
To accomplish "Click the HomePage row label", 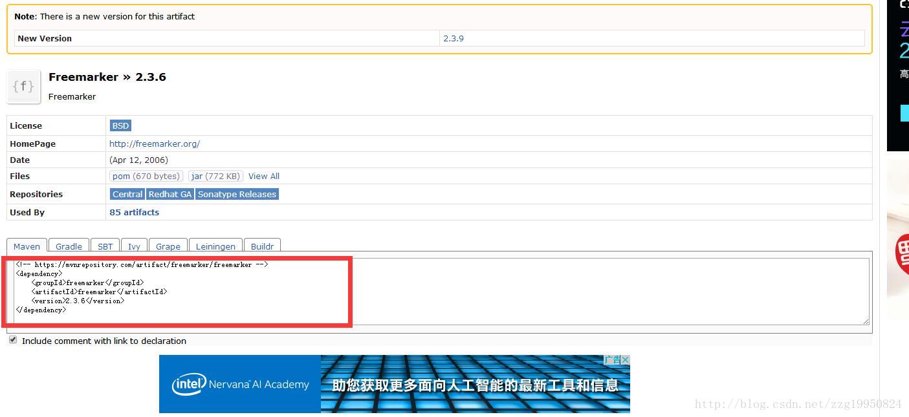I will click(x=32, y=144).
